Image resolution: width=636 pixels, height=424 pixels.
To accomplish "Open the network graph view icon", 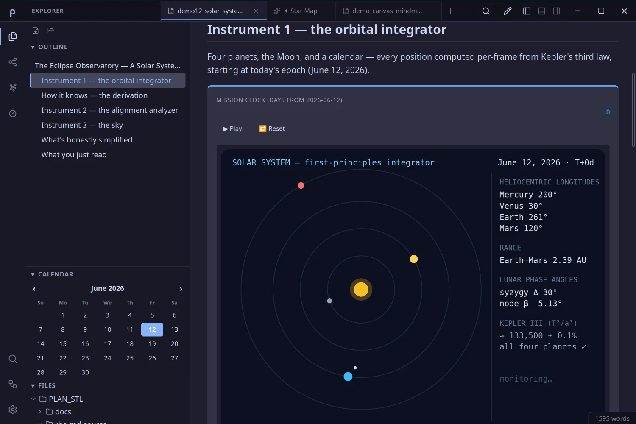I will point(13,87).
